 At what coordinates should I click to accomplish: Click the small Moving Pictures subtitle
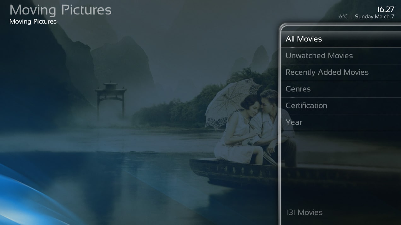click(x=33, y=22)
